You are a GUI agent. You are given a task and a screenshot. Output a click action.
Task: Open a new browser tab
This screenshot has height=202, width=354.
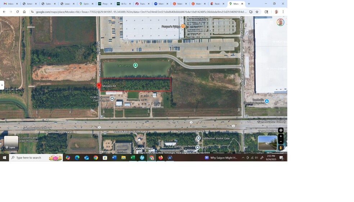pyautogui.click(x=249, y=4)
